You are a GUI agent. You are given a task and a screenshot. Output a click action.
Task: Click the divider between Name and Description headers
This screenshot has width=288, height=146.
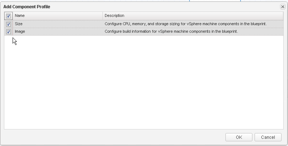[103, 16]
